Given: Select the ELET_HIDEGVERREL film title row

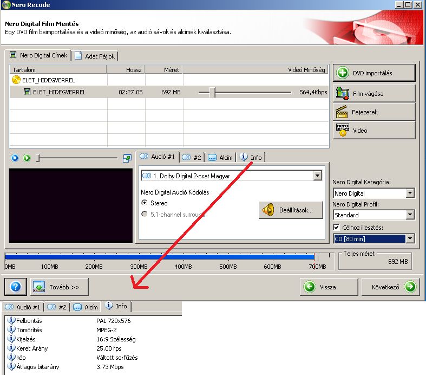Looking at the screenshot, I should click(169, 92).
